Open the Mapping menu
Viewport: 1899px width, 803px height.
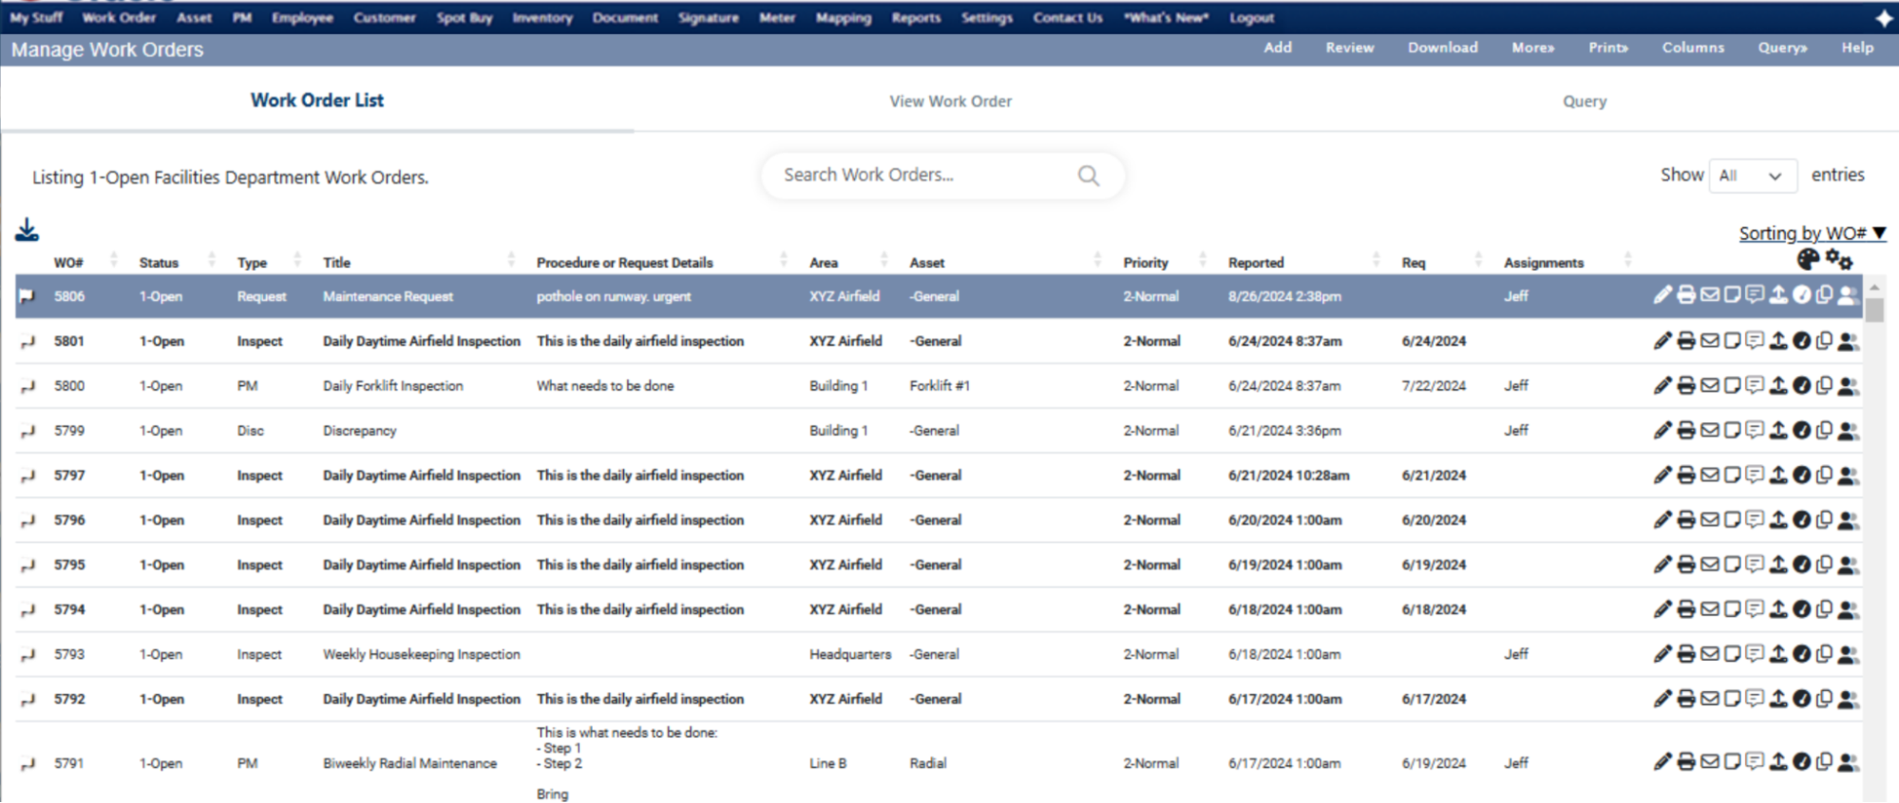pos(844,17)
